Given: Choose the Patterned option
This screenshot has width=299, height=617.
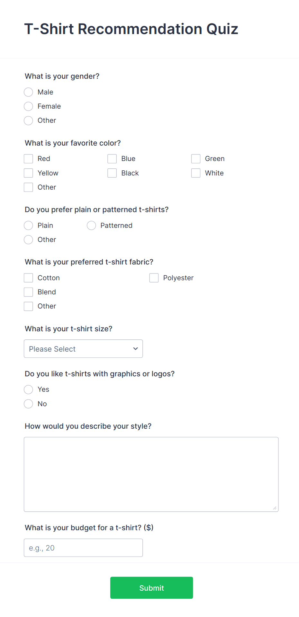Looking at the screenshot, I should tap(91, 225).
